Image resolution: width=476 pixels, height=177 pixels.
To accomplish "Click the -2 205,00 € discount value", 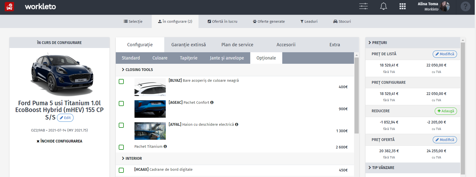I will tap(436, 122).
